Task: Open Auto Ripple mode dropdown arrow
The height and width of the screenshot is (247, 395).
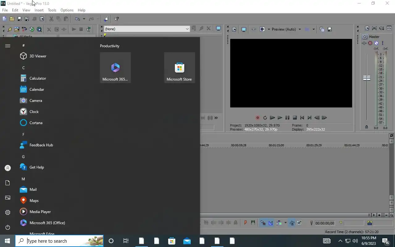Action: pyautogui.click(x=285, y=223)
